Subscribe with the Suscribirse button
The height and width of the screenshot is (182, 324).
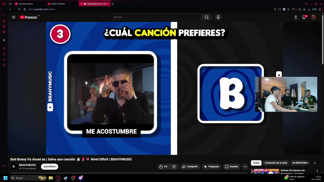click(x=49, y=167)
